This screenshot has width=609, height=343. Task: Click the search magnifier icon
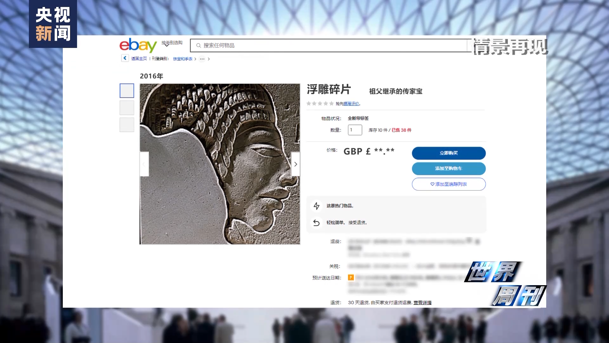(199, 45)
